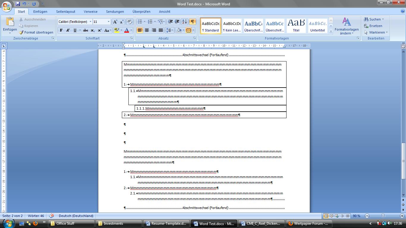Undo the last action

tap(24, 4)
